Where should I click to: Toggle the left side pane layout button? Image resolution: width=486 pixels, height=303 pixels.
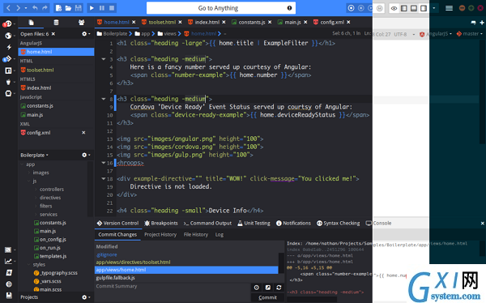(404, 8)
